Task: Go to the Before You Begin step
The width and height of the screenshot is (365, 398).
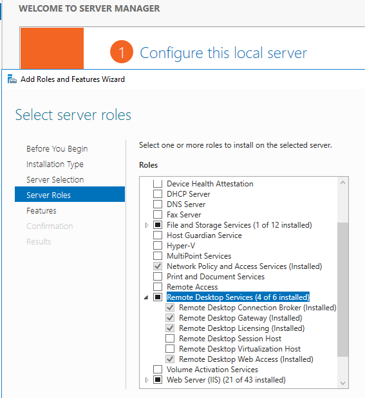Action: click(x=57, y=149)
